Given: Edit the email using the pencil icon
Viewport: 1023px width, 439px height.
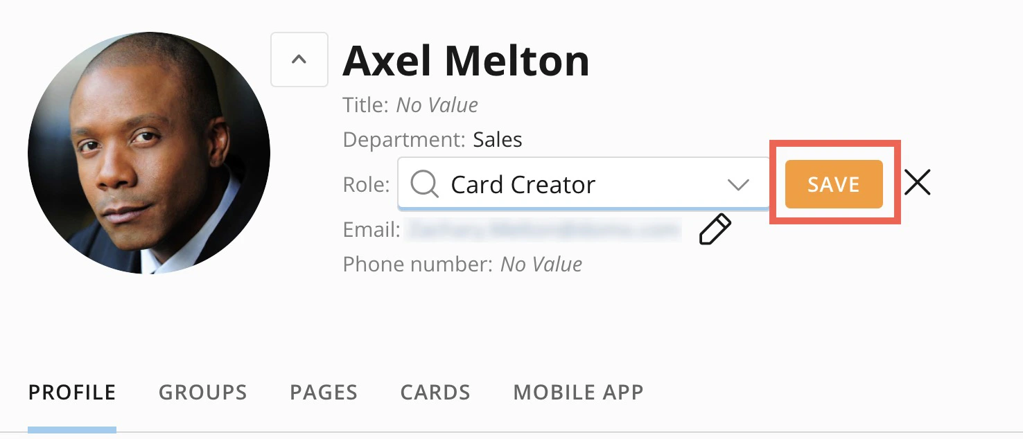Looking at the screenshot, I should click(715, 229).
